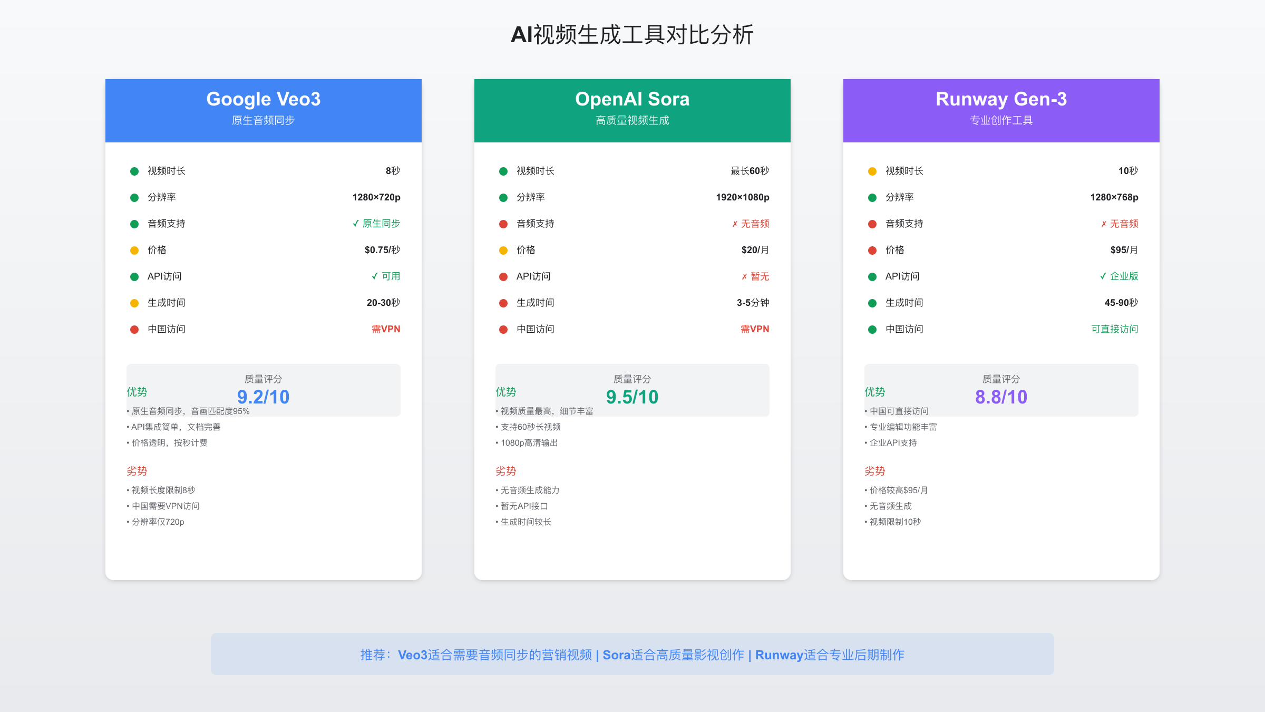This screenshot has height=712, width=1265.
Task: Click the 9.2/10 quality score
Action: pyautogui.click(x=264, y=397)
